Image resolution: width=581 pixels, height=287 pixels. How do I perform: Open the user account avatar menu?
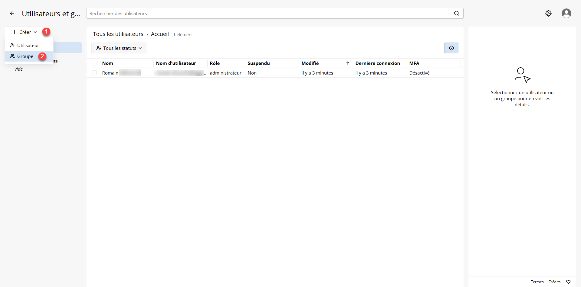[x=566, y=13]
